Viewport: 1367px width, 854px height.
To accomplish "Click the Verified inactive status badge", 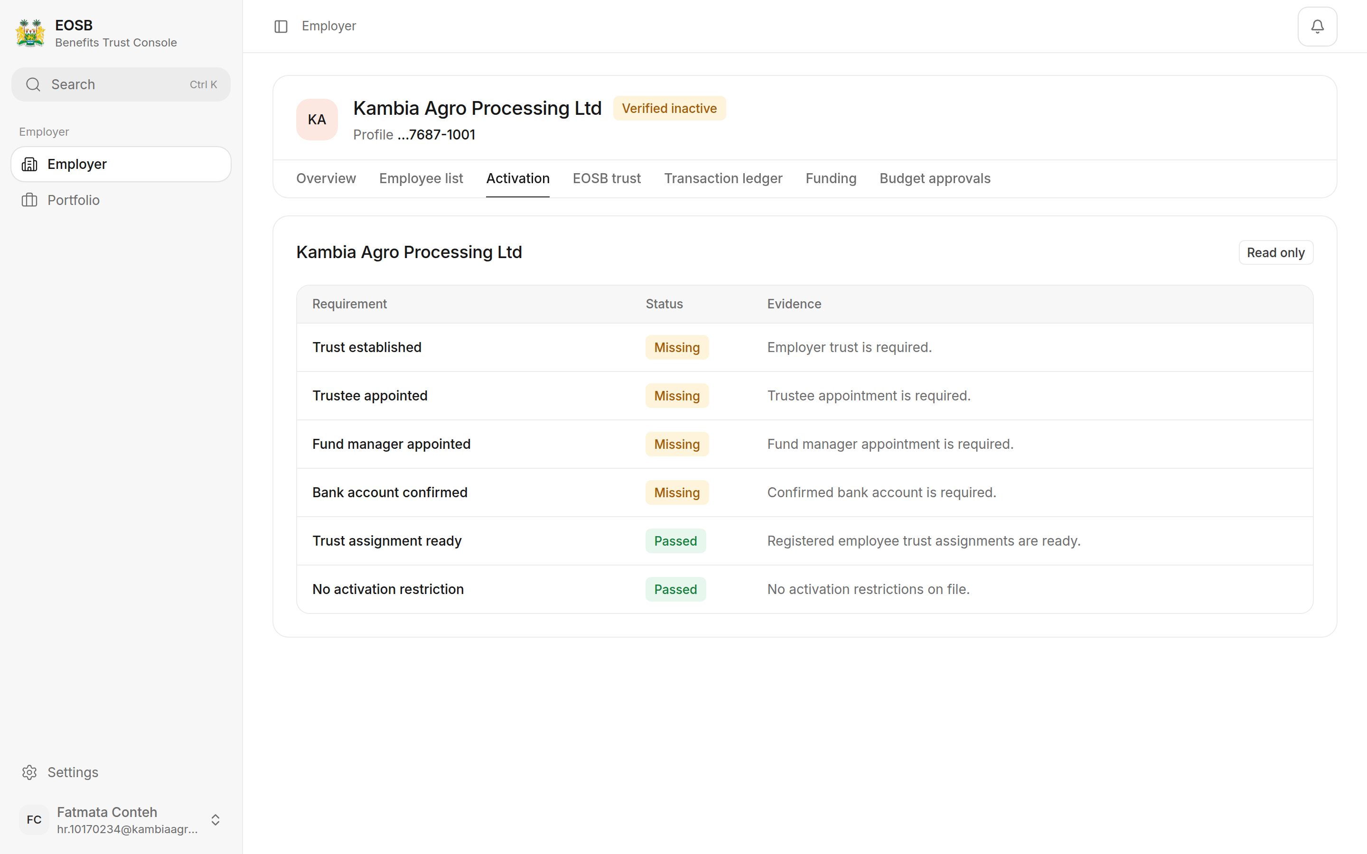I will 669,109.
